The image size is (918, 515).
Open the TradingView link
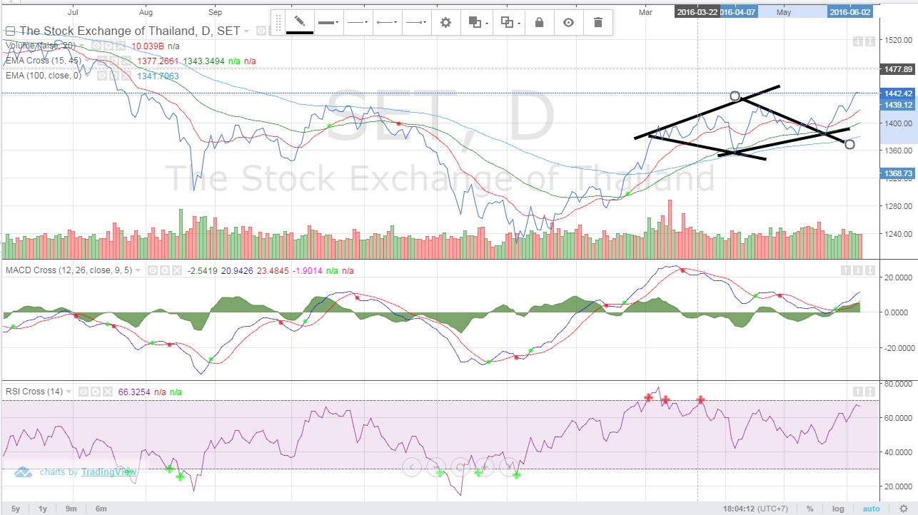tap(109, 472)
